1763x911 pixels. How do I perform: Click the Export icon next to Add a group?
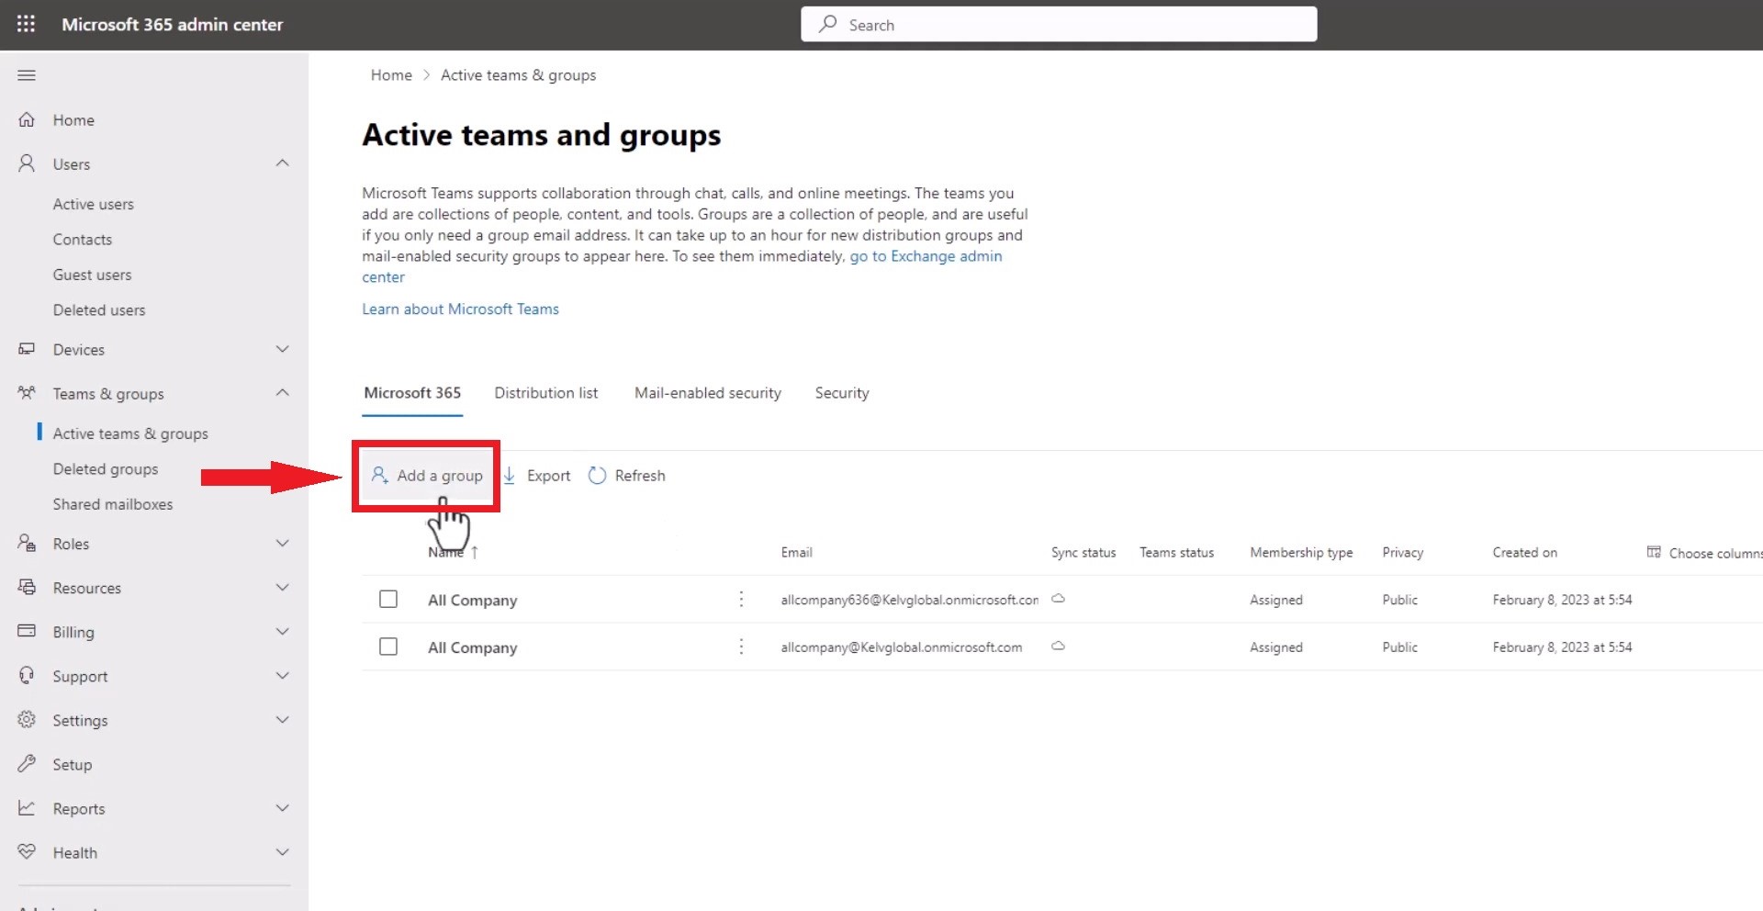pyautogui.click(x=510, y=476)
